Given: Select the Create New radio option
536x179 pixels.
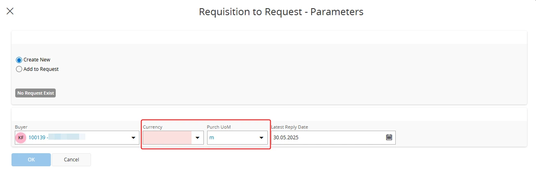Looking at the screenshot, I should 19,60.
